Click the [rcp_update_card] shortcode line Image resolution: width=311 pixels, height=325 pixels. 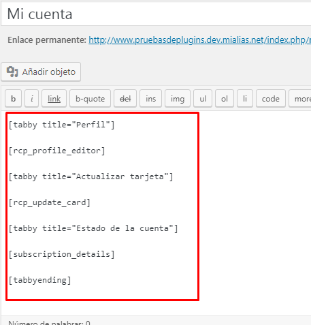(50, 202)
